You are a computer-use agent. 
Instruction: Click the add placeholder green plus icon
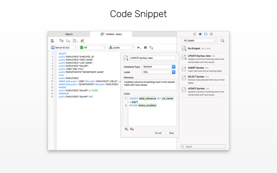tap(126, 129)
